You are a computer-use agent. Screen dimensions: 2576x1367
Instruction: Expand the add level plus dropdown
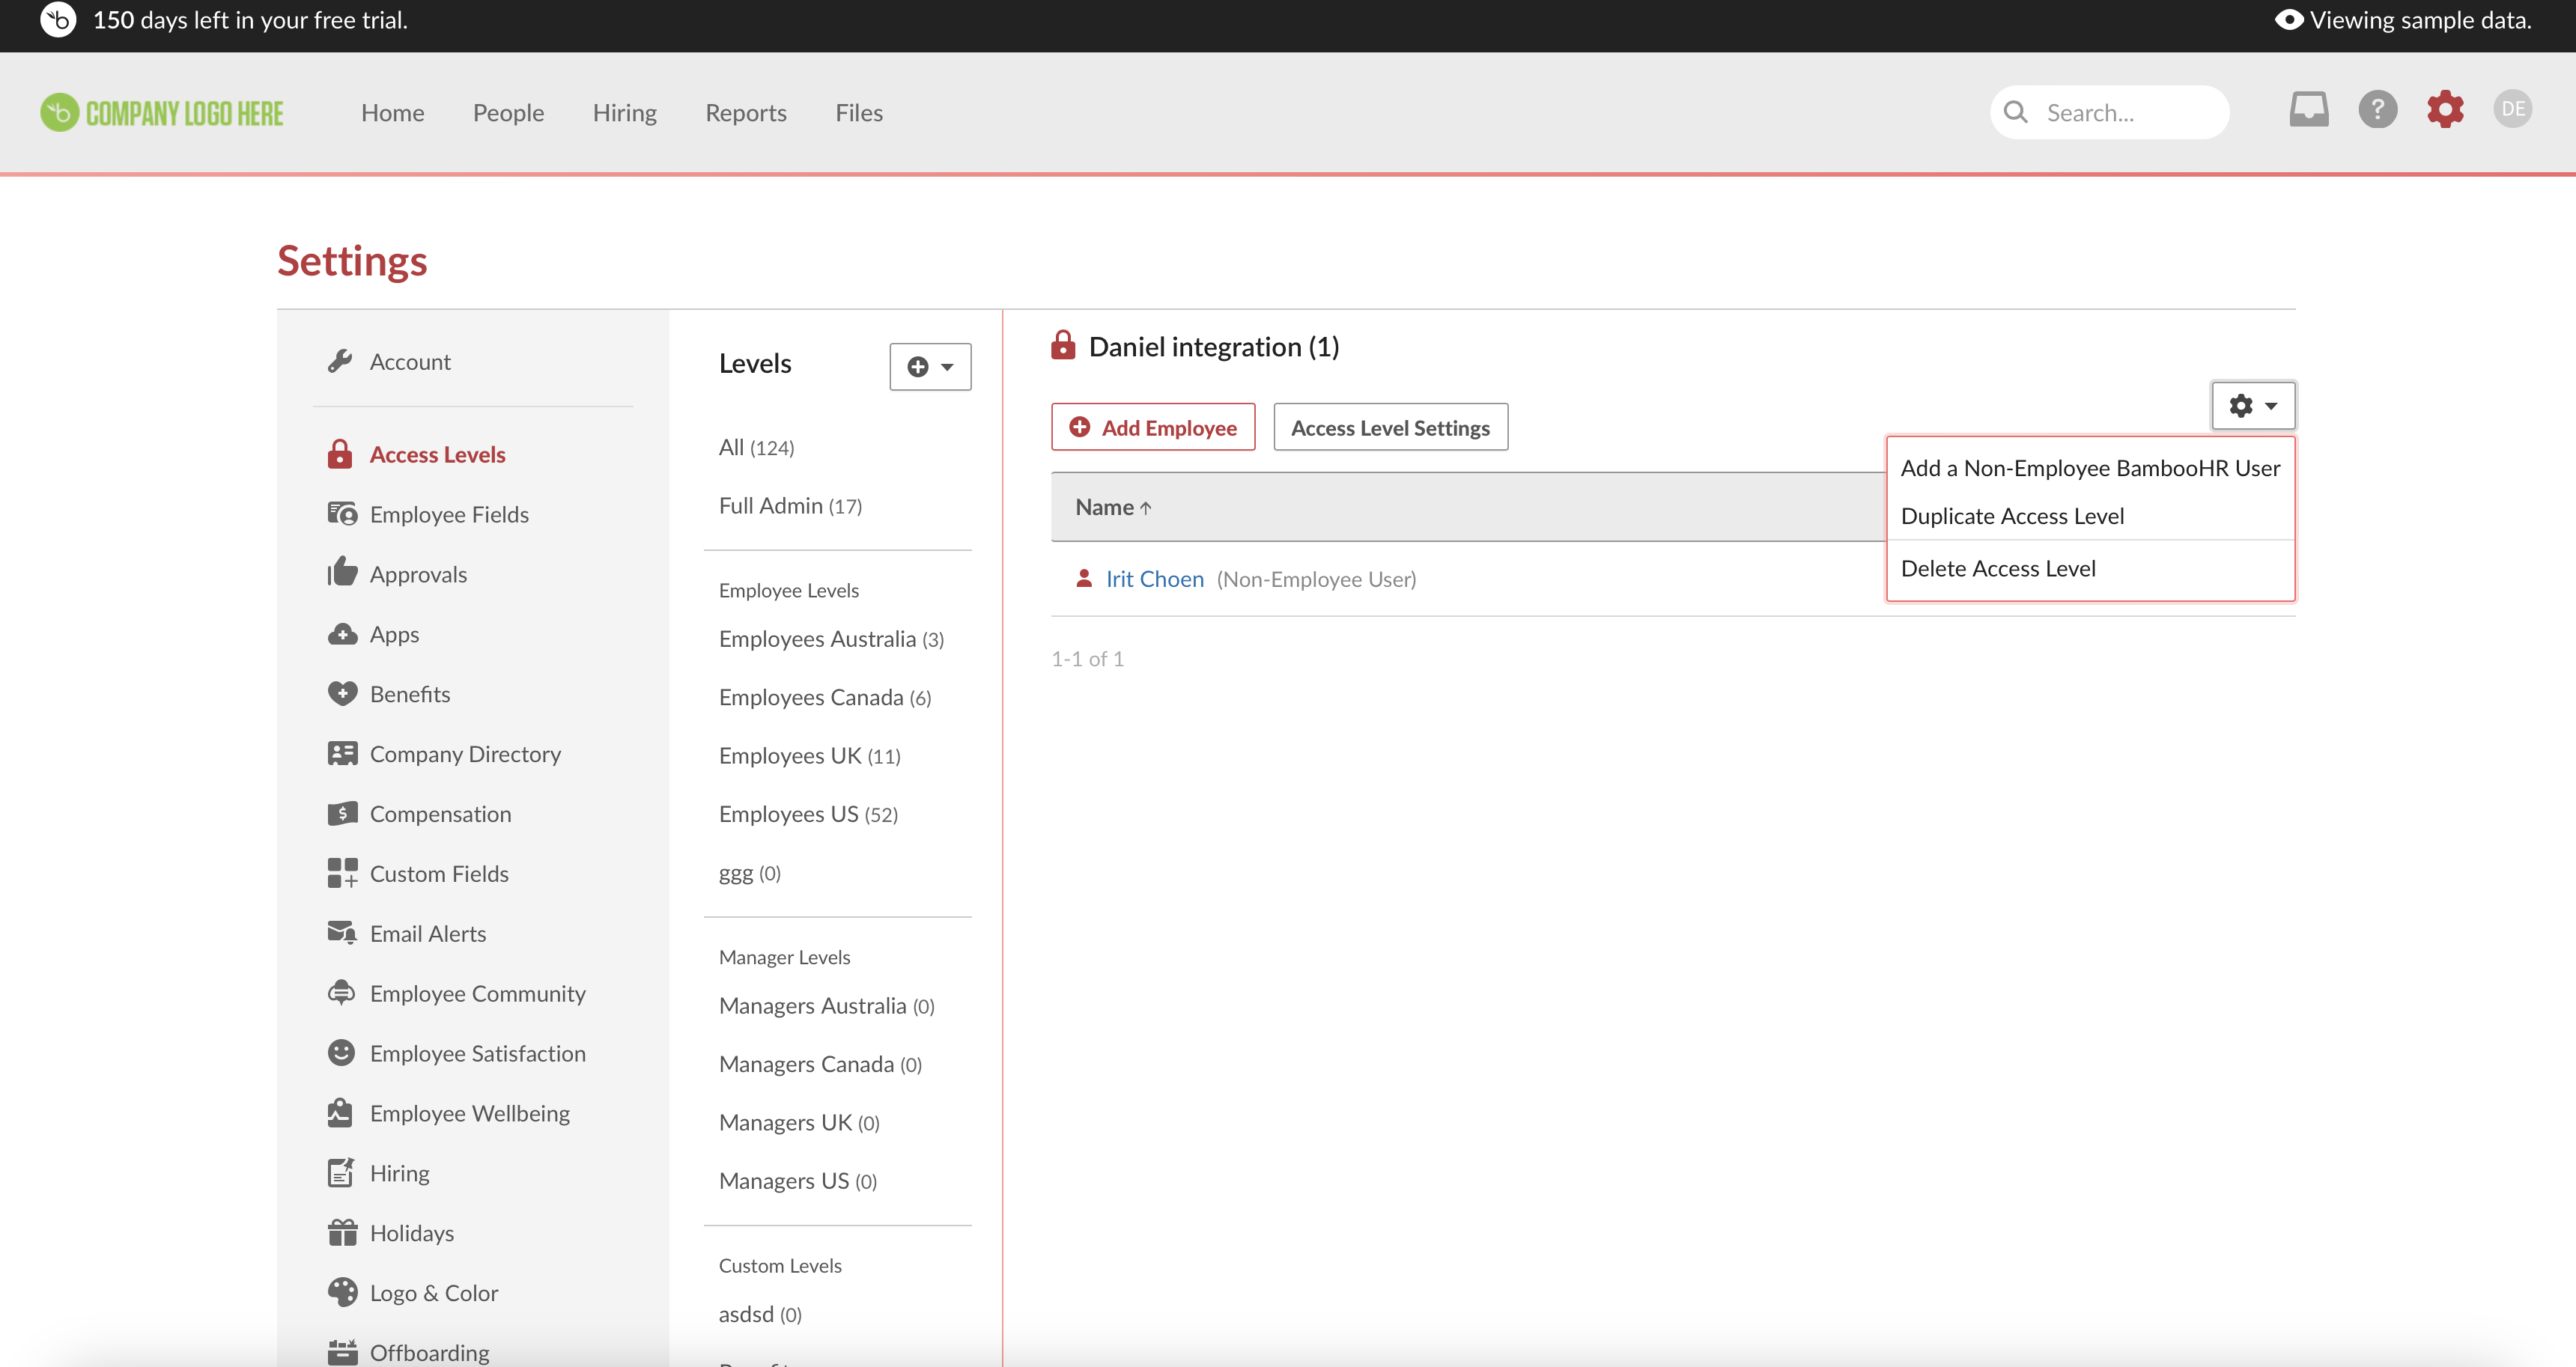pos(930,367)
